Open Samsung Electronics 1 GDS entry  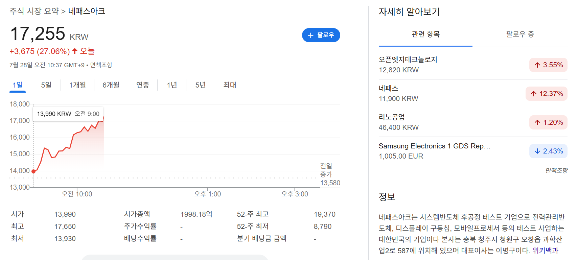pyautogui.click(x=473, y=151)
